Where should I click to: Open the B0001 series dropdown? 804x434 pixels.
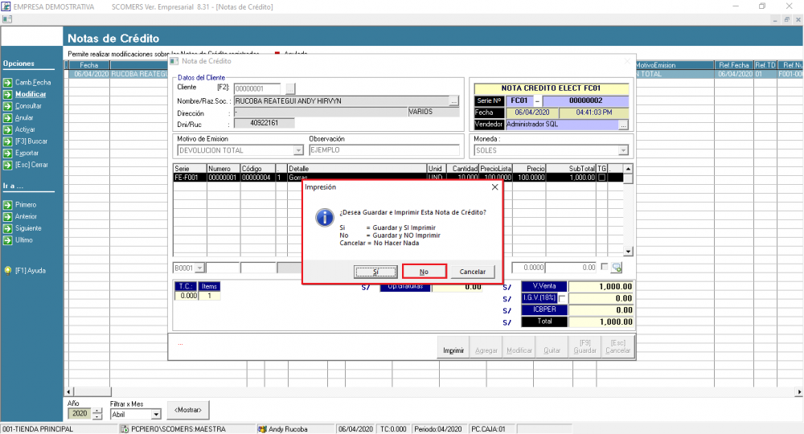tap(199, 268)
